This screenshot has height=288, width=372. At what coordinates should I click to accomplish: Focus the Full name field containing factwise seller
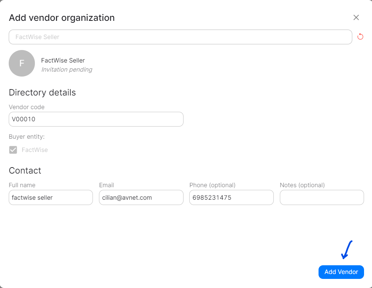coord(50,197)
